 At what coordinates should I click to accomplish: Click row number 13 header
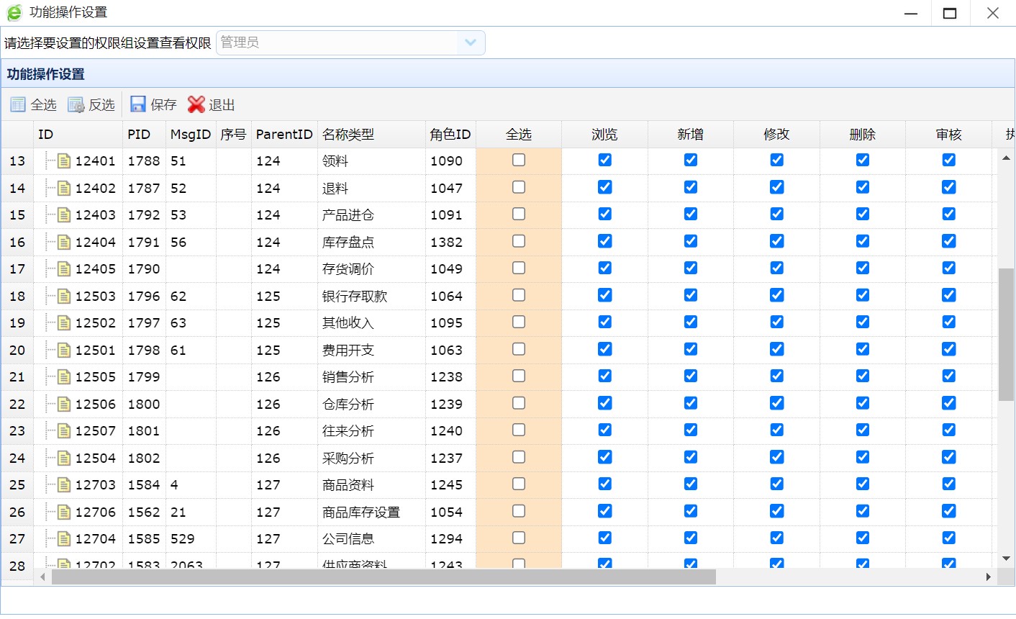17,161
